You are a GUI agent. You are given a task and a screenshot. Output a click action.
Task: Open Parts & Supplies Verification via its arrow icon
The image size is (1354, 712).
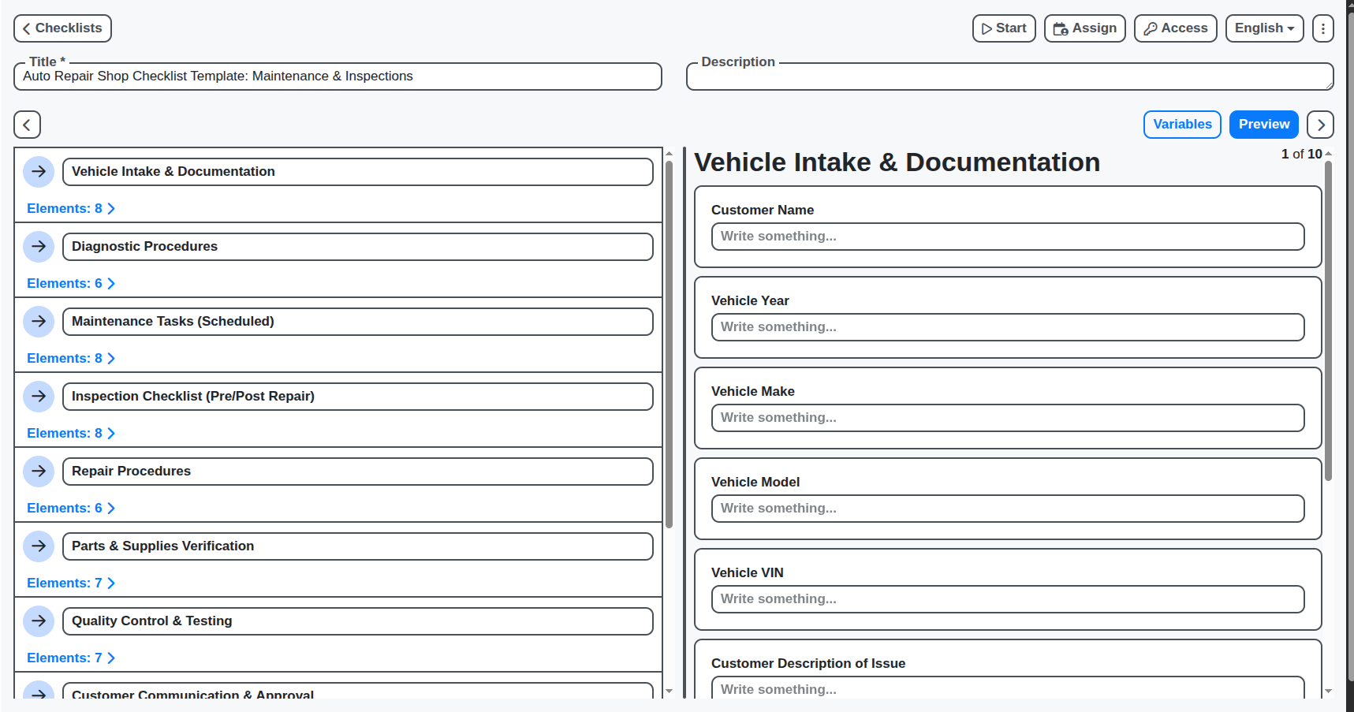pyautogui.click(x=39, y=546)
